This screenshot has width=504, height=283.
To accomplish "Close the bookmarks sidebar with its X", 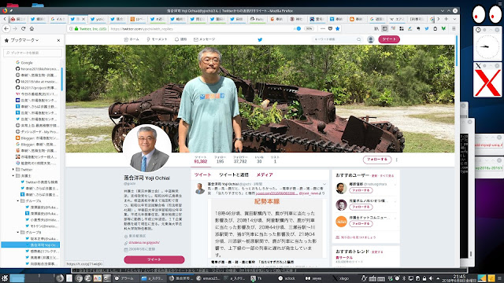I will (x=58, y=40).
